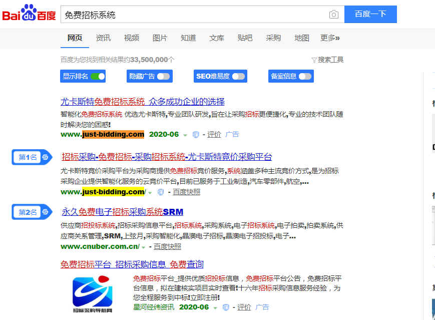Click the description starting 智能化免费招标系统
Screen dimensions: 435x320
[x=202, y=120]
